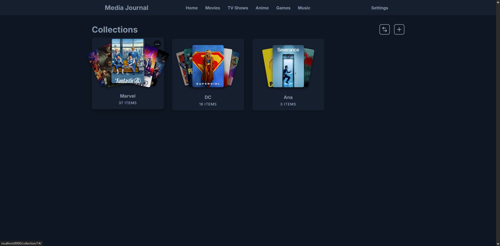Viewport: 500px width, 246px height.
Task: Click the Severance poster in Ana collection
Action: (288, 66)
